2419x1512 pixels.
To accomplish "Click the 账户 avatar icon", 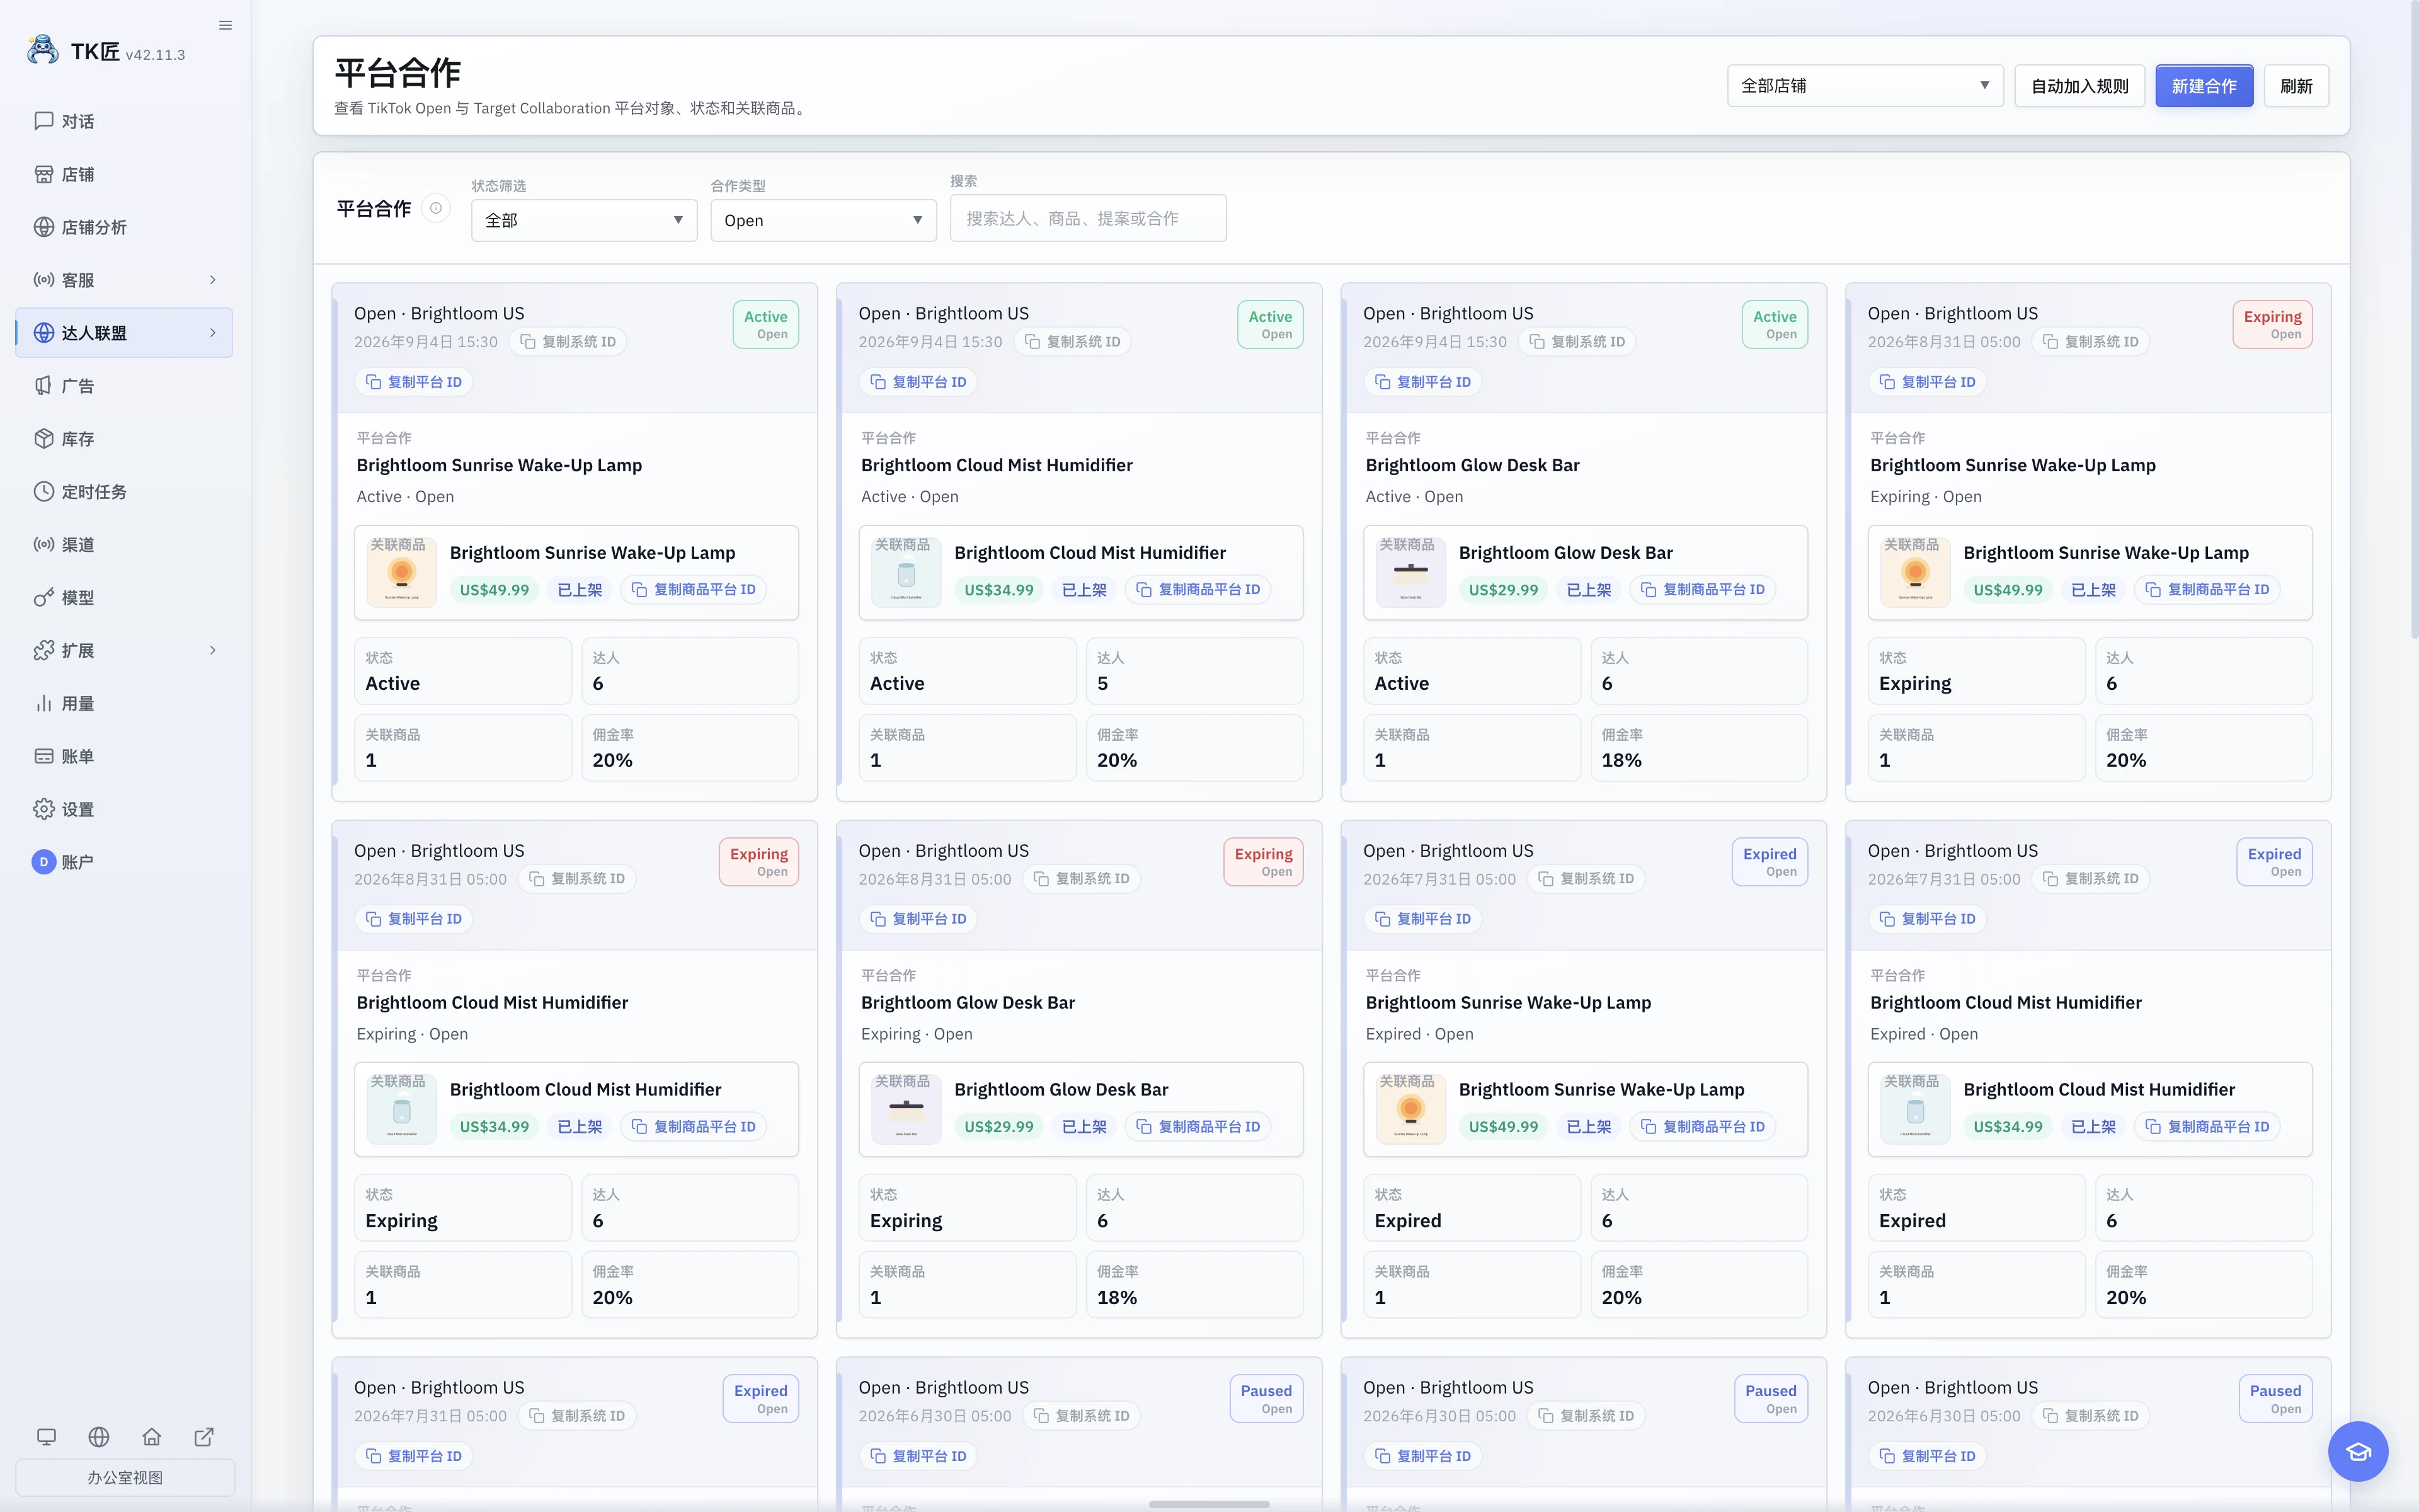I will (44, 862).
